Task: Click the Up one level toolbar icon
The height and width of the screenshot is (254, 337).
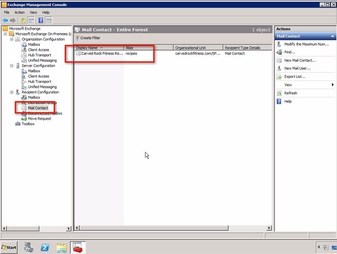Action: (x=23, y=21)
